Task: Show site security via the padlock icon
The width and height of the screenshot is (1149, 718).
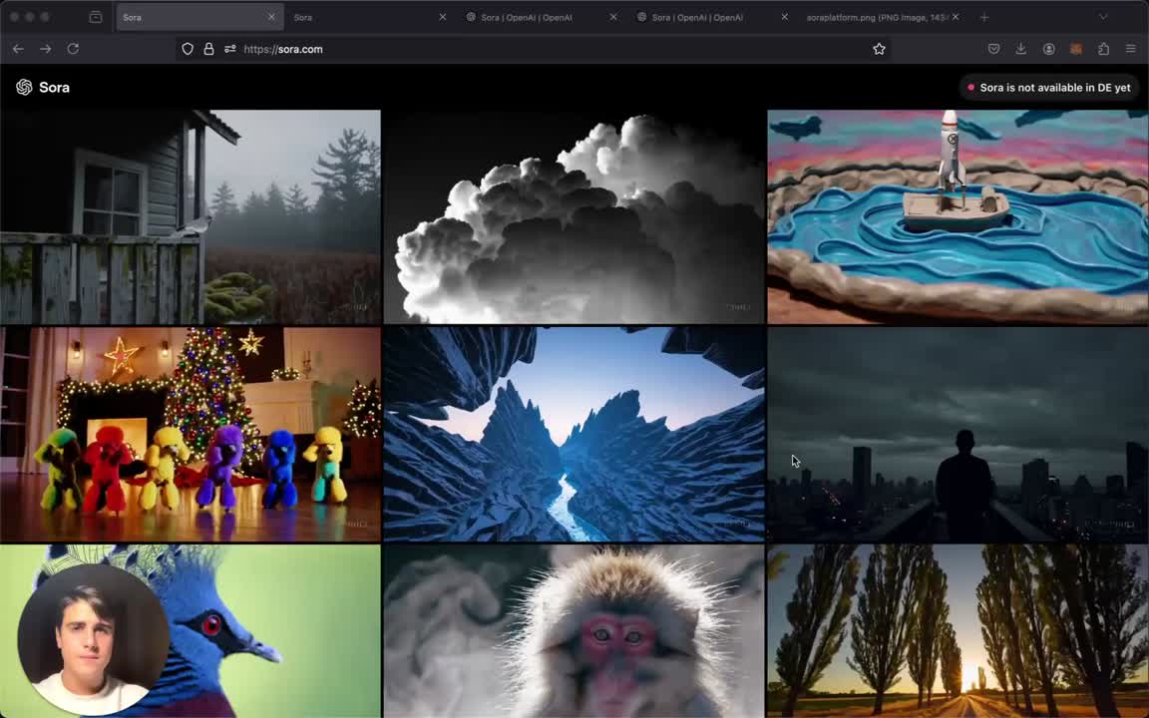Action: (x=208, y=49)
